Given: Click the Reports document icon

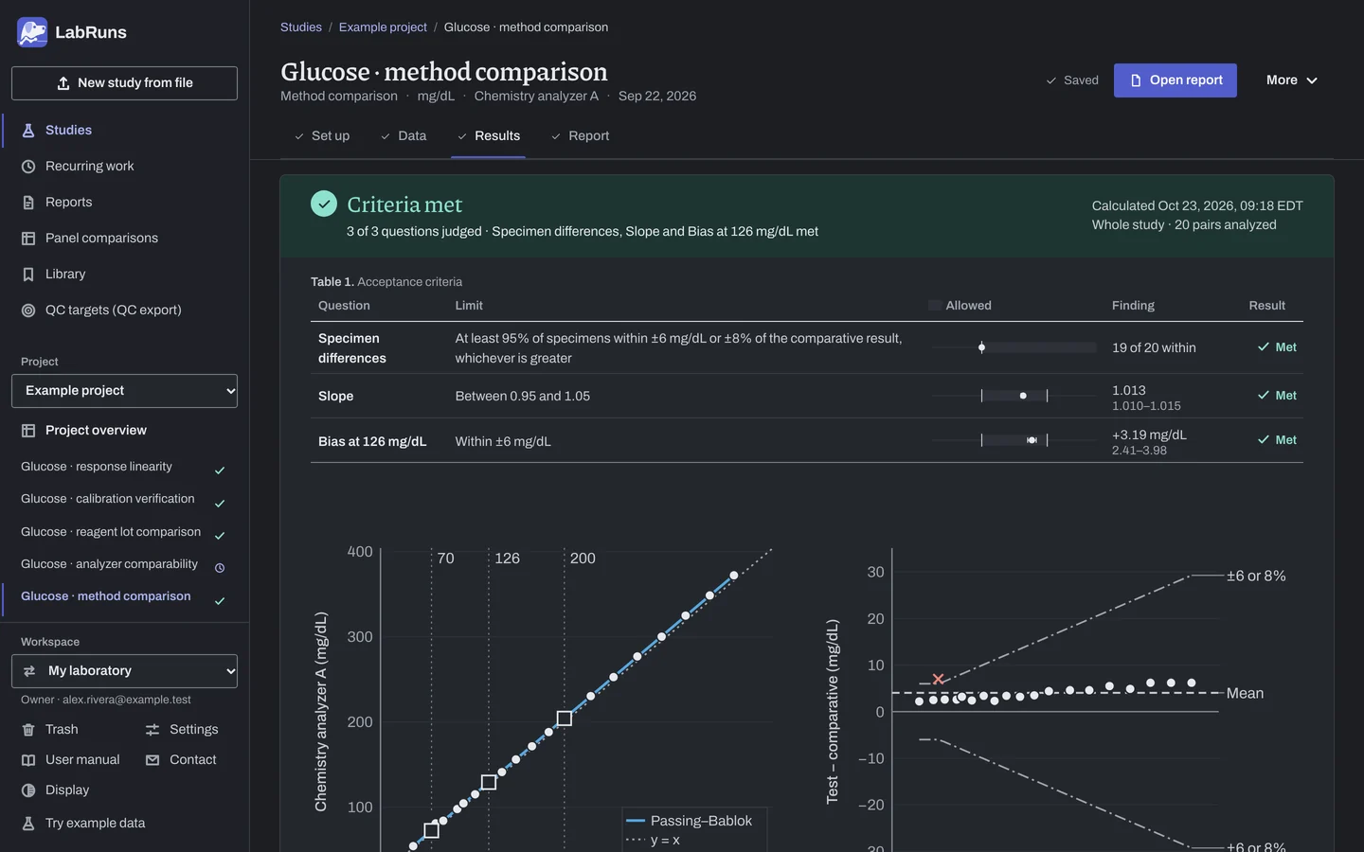Looking at the screenshot, I should coord(28,203).
